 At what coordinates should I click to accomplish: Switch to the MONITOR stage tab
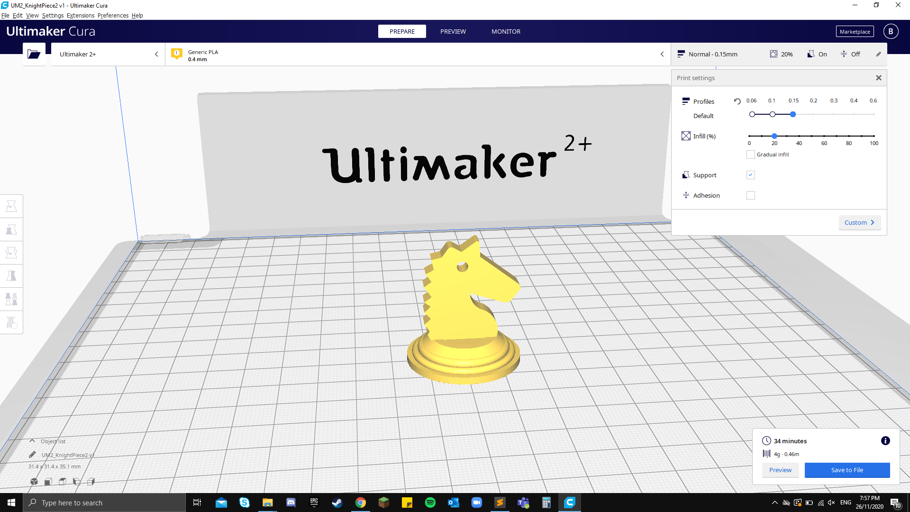506,31
